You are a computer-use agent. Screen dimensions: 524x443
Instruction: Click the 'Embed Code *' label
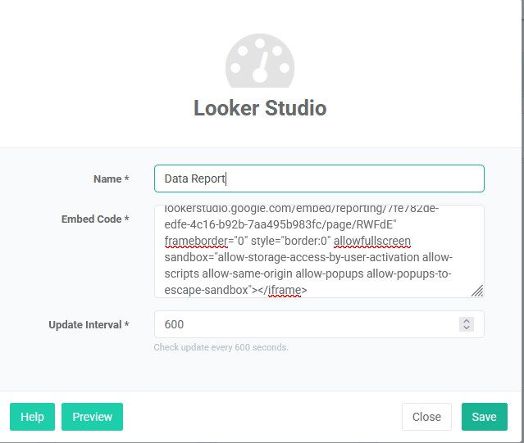(95, 219)
